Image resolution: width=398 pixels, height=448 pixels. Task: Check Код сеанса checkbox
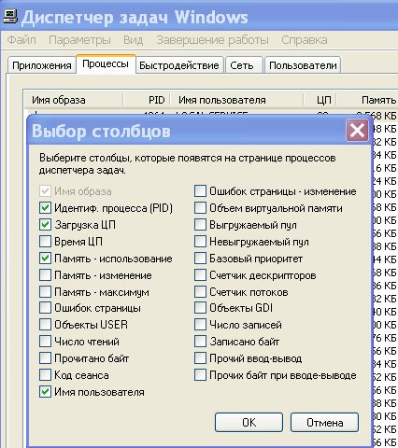coord(45,375)
